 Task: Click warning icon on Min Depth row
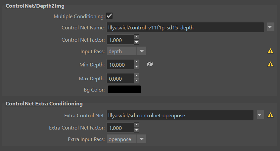[270, 64]
